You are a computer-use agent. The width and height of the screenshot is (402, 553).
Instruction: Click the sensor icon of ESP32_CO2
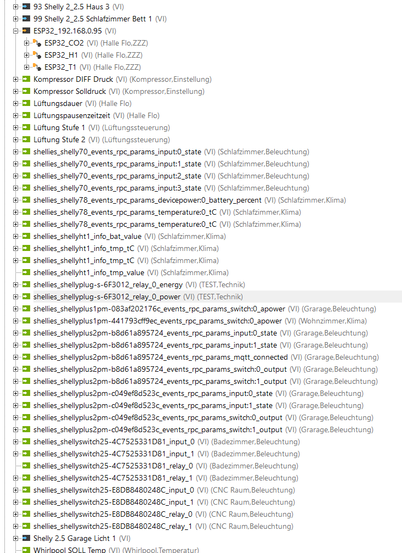pos(37,43)
